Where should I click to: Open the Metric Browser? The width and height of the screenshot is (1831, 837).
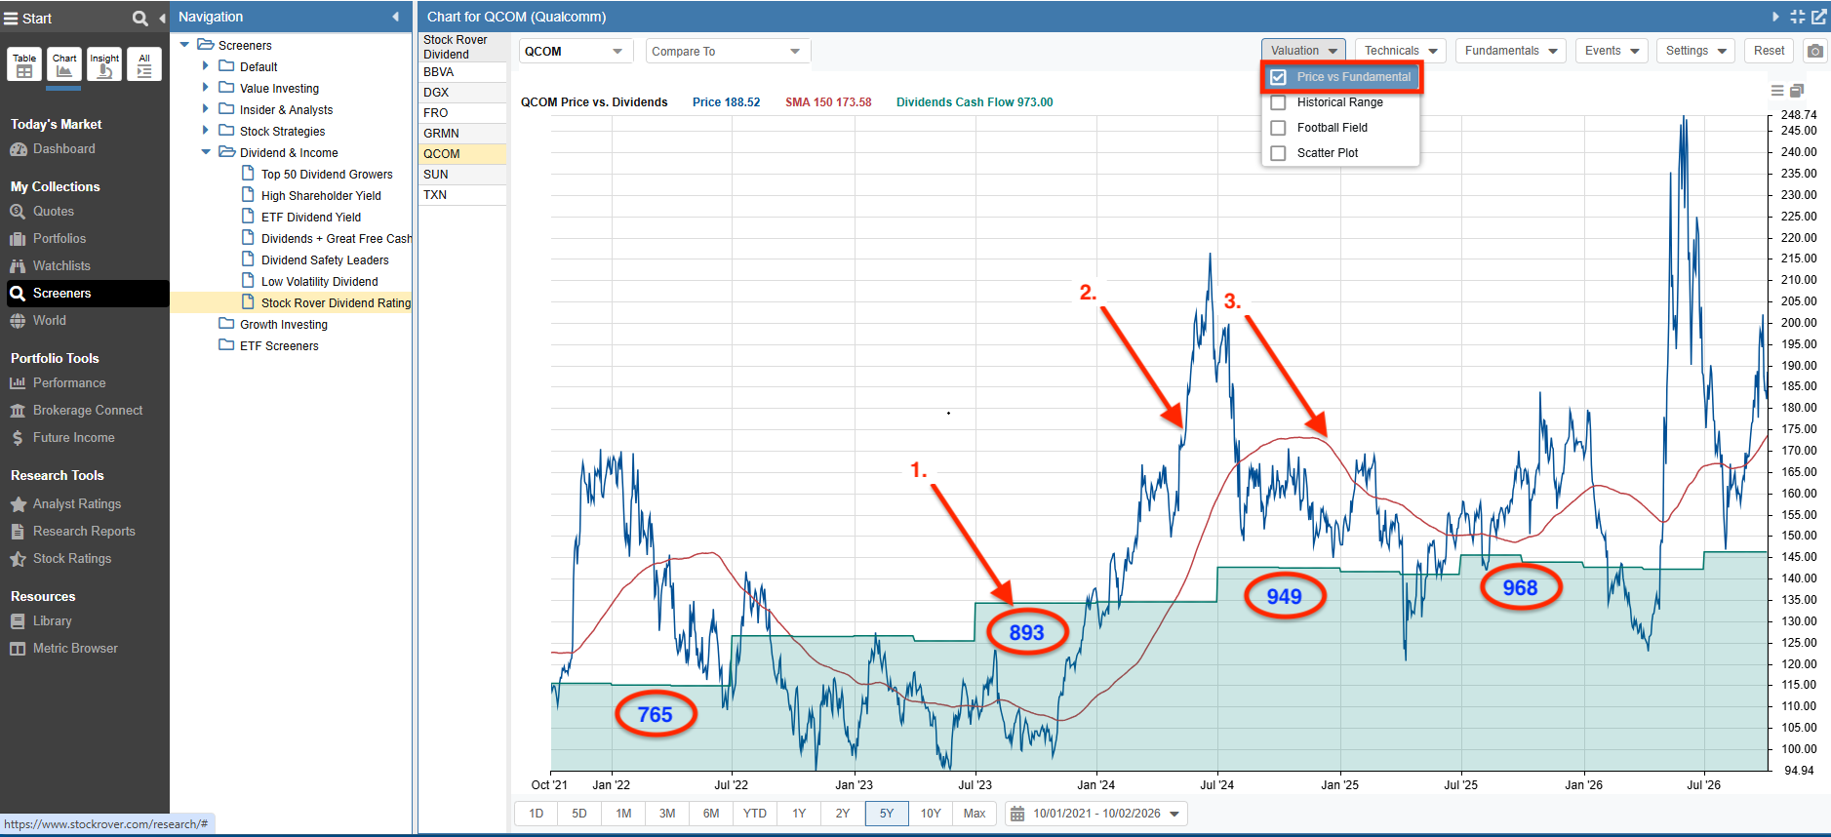coord(75,649)
